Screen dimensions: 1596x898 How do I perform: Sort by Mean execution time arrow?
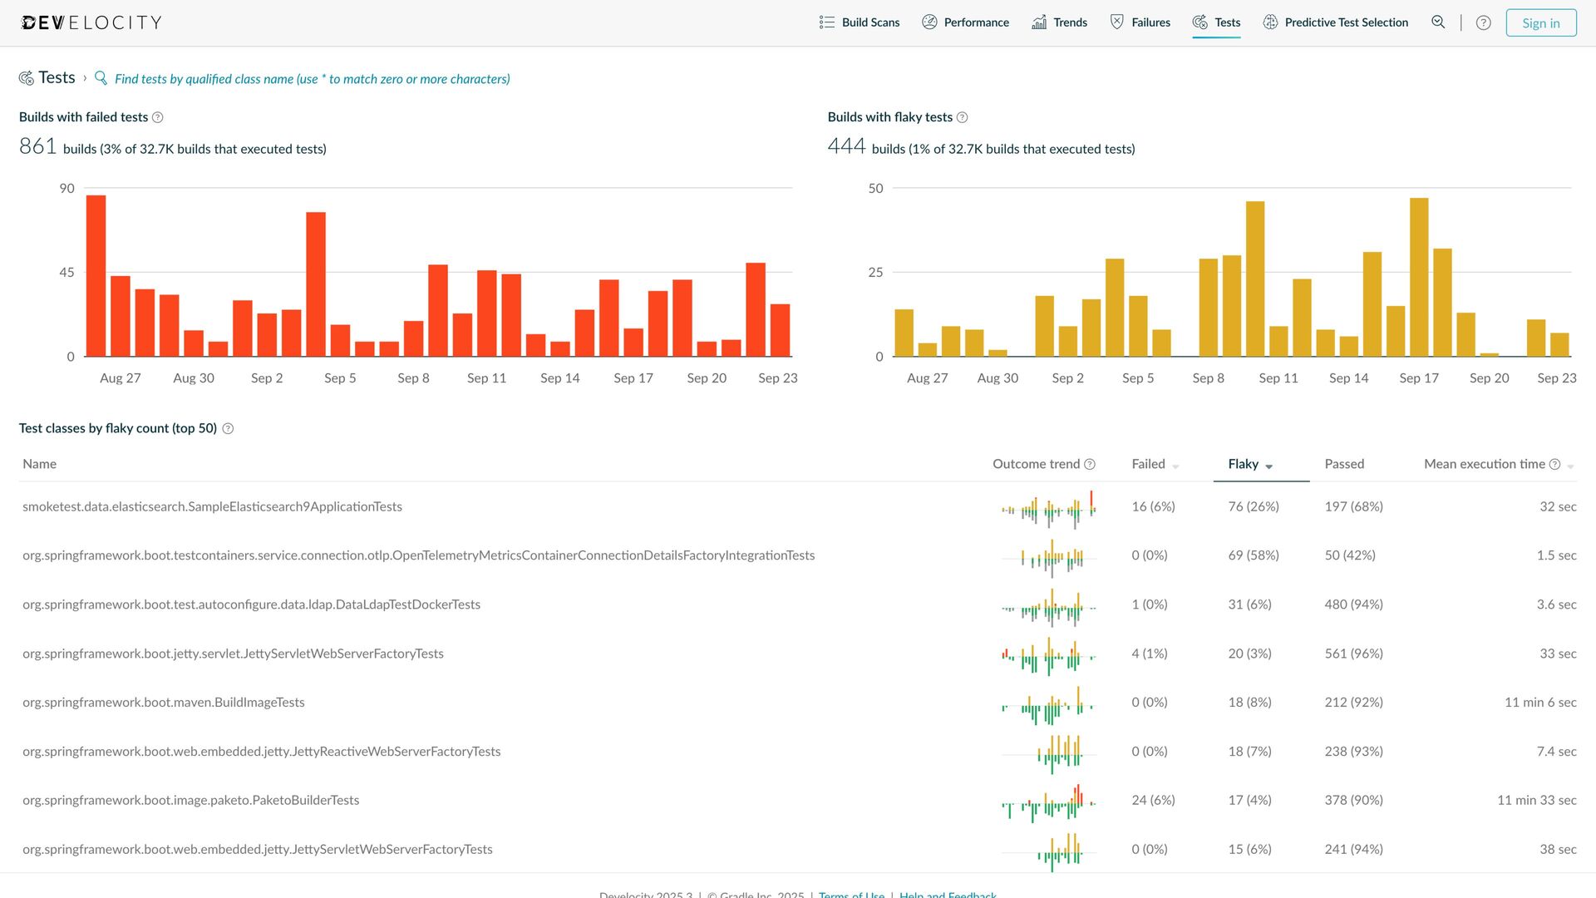point(1570,466)
